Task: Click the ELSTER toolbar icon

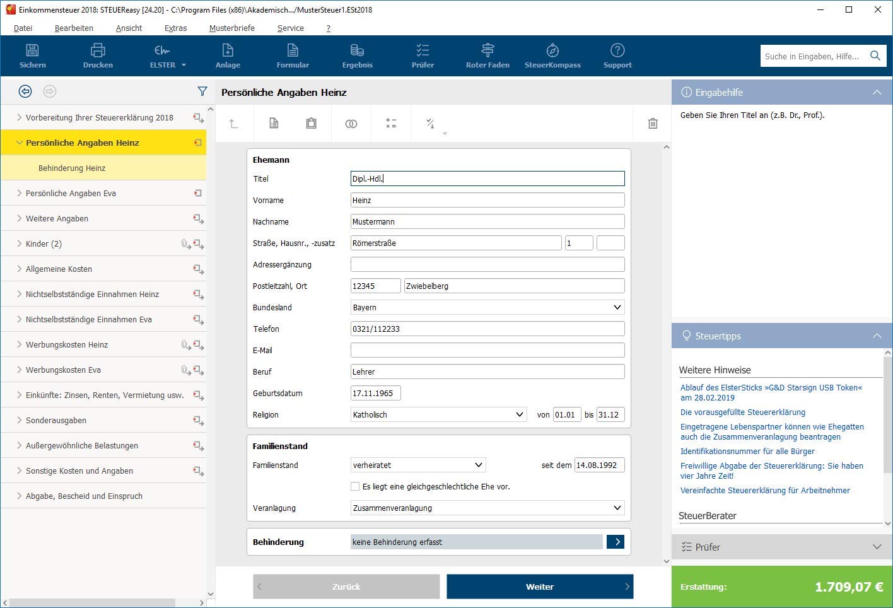Action: click(162, 50)
